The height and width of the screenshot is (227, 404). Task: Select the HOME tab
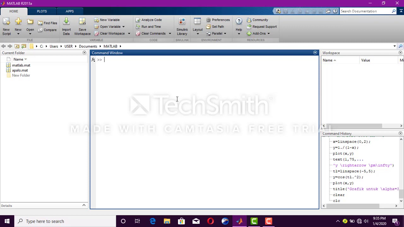(x=14, y=11)
